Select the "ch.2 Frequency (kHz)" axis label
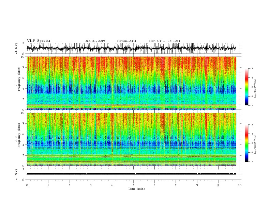Image resolution: width=270 pixels, height=208 pixels. (18, 135)
